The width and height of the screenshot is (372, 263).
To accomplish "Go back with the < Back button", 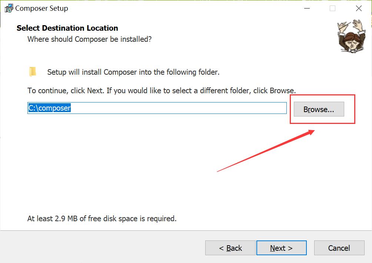I will tap(230, 248).
